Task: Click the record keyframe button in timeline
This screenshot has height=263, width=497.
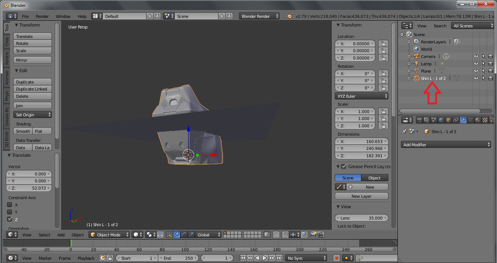Action: (337, 258)
